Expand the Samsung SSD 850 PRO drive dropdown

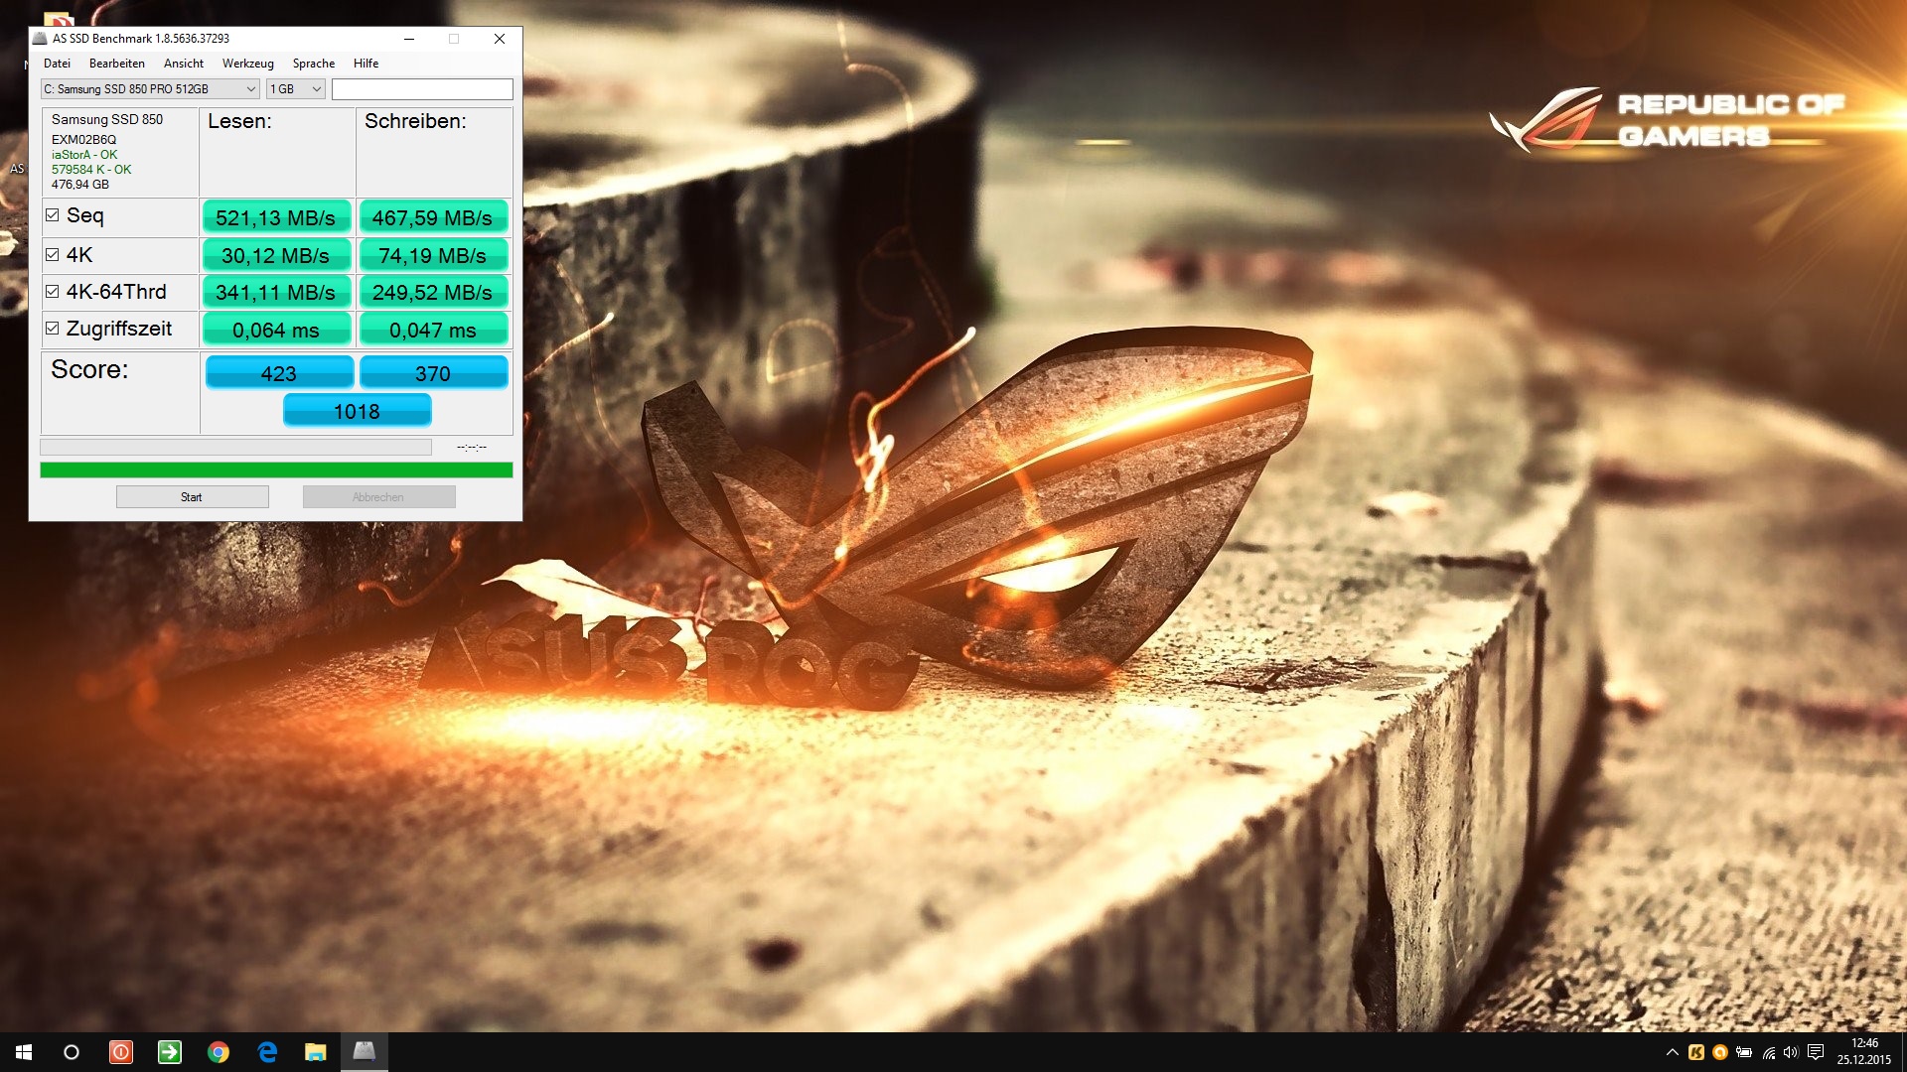pyautogui.click(x=150, y=89)
